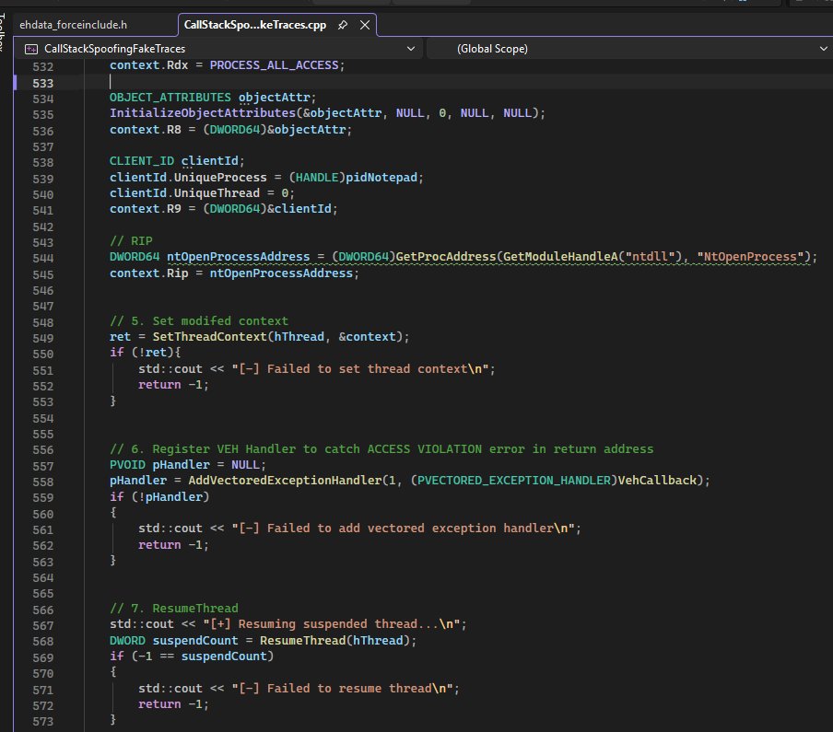Click suspendCount in the if condition line 569
The width and height of the screenshot is (833, 732).
(x=224, y=656)
